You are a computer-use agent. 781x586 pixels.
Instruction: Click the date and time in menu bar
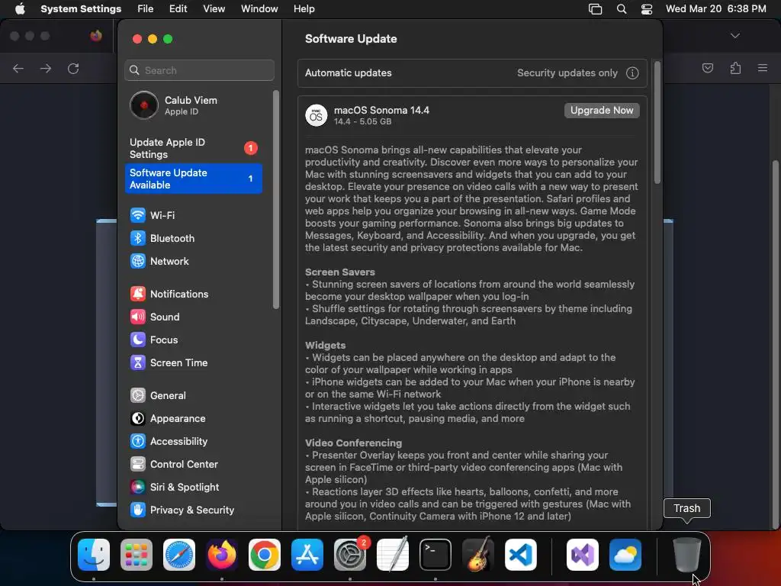click(x=715, y=9)
